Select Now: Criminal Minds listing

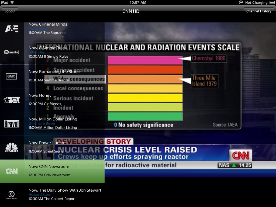click(x=48, y=24)
